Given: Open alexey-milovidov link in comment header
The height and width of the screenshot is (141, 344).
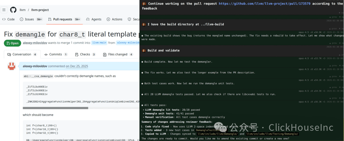Looking at the screenshot, I should (35, 66).
